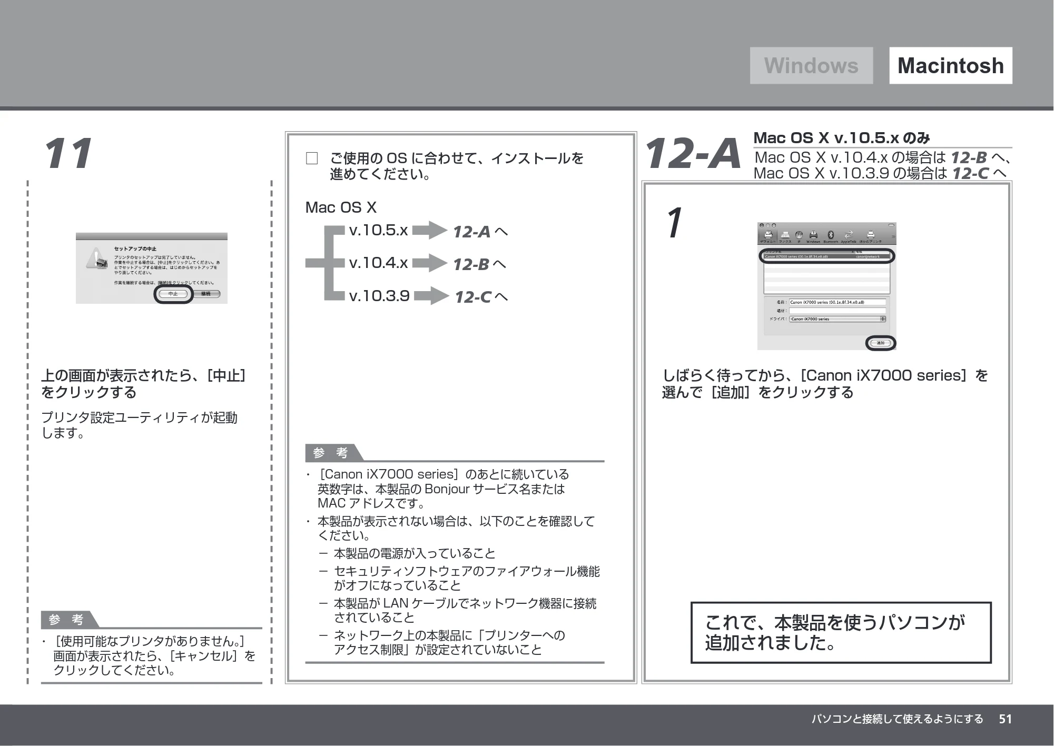Click the v.10.4.x version label
The width and height of the screenshot is (1054, 746).
point(379,263)
